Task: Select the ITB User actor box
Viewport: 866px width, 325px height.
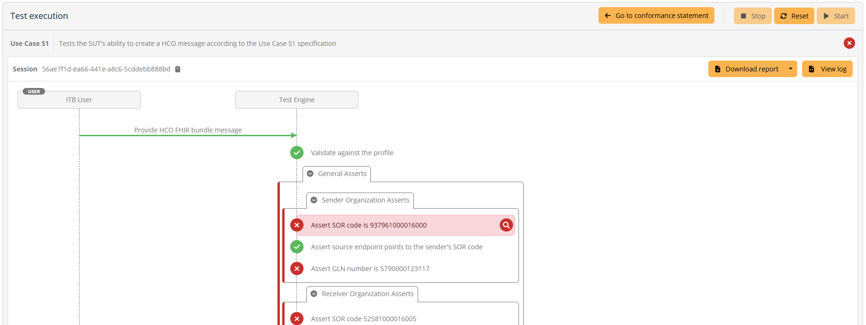Action: [79, 100]
